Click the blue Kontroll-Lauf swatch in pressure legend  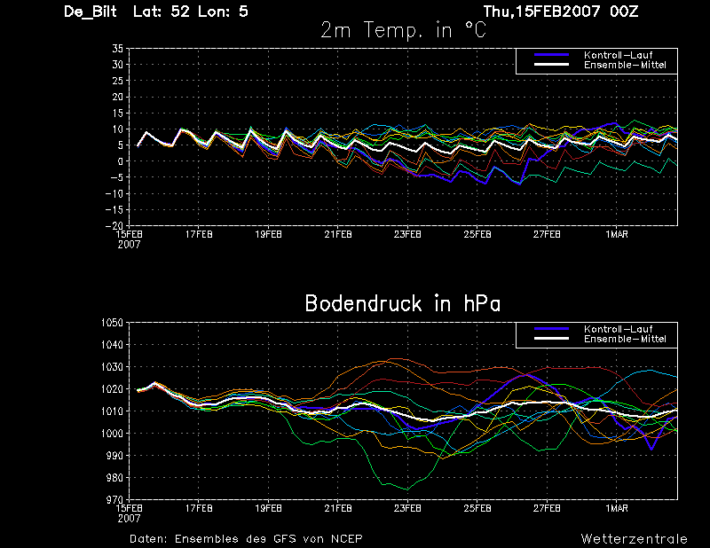click(x=551, y=329)
